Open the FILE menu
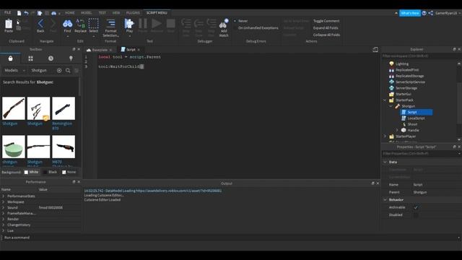This screenshot has height=260, width=462. 7,13
